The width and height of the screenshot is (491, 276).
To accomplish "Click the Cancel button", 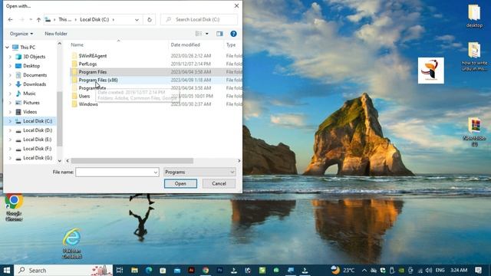I will point(219,184).
